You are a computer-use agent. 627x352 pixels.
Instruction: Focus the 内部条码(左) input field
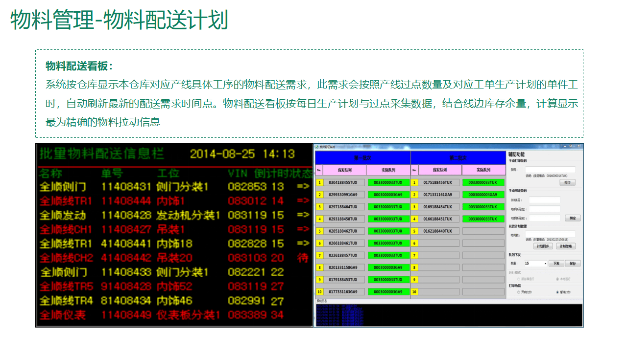pos(545,209)
